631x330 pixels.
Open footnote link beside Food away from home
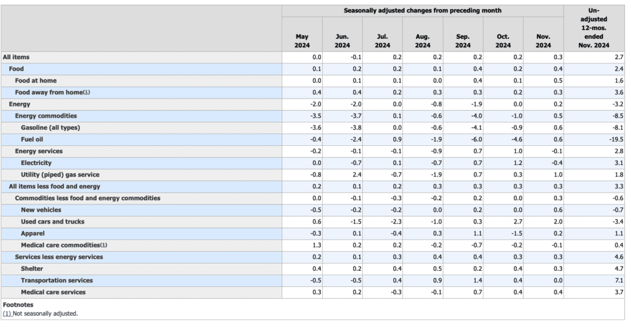[x=87, y=92]
